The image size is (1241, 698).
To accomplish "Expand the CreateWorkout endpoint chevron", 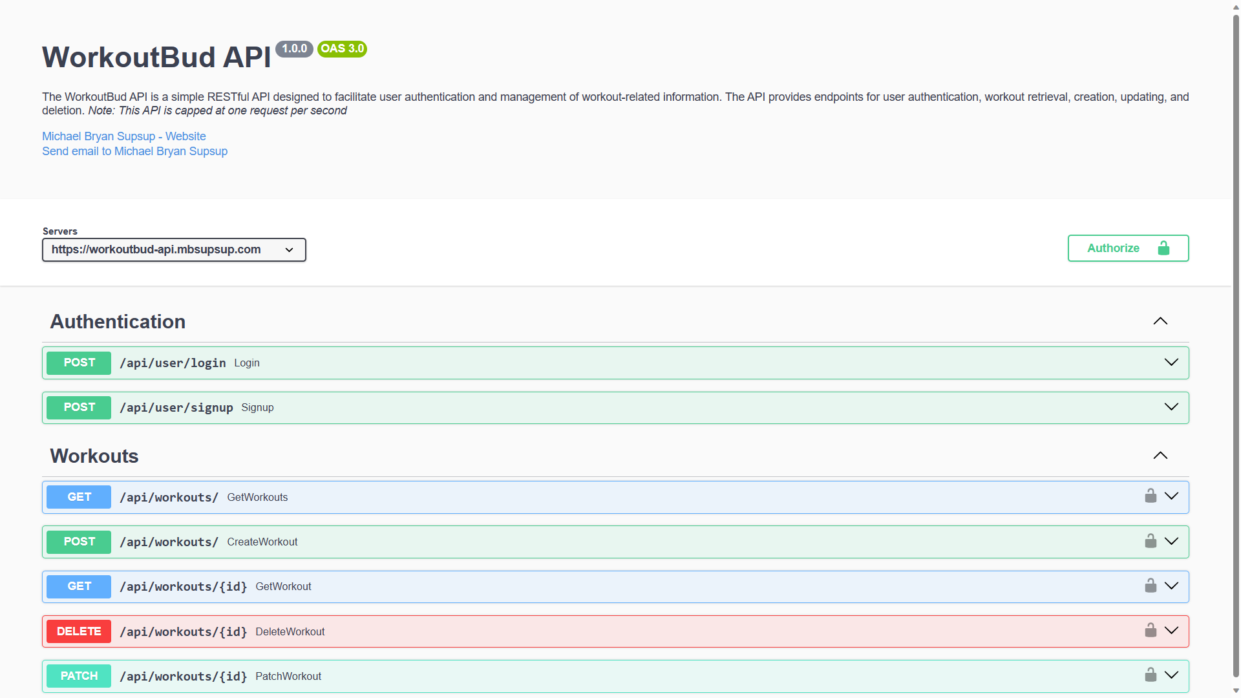I will pos(1171,541).
